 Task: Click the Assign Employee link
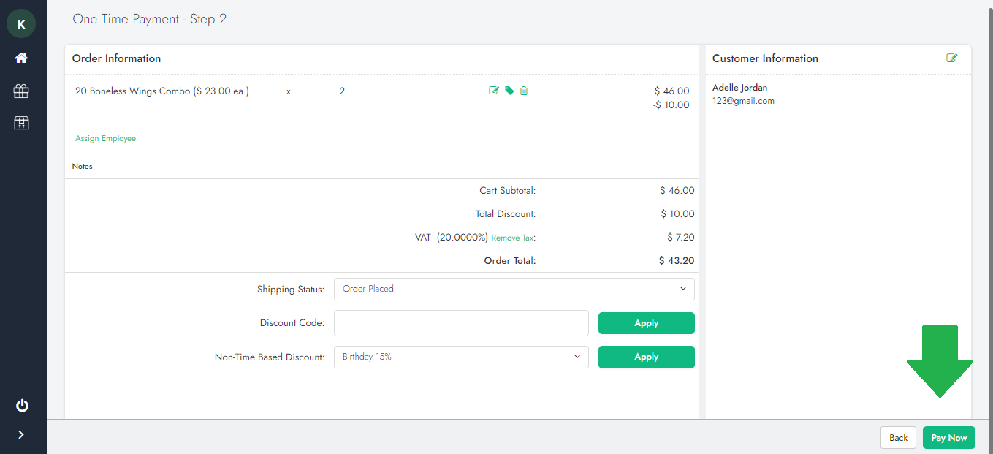(105, 138)
